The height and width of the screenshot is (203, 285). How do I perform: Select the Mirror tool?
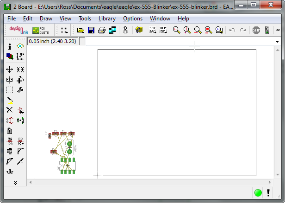pos(9,80)
